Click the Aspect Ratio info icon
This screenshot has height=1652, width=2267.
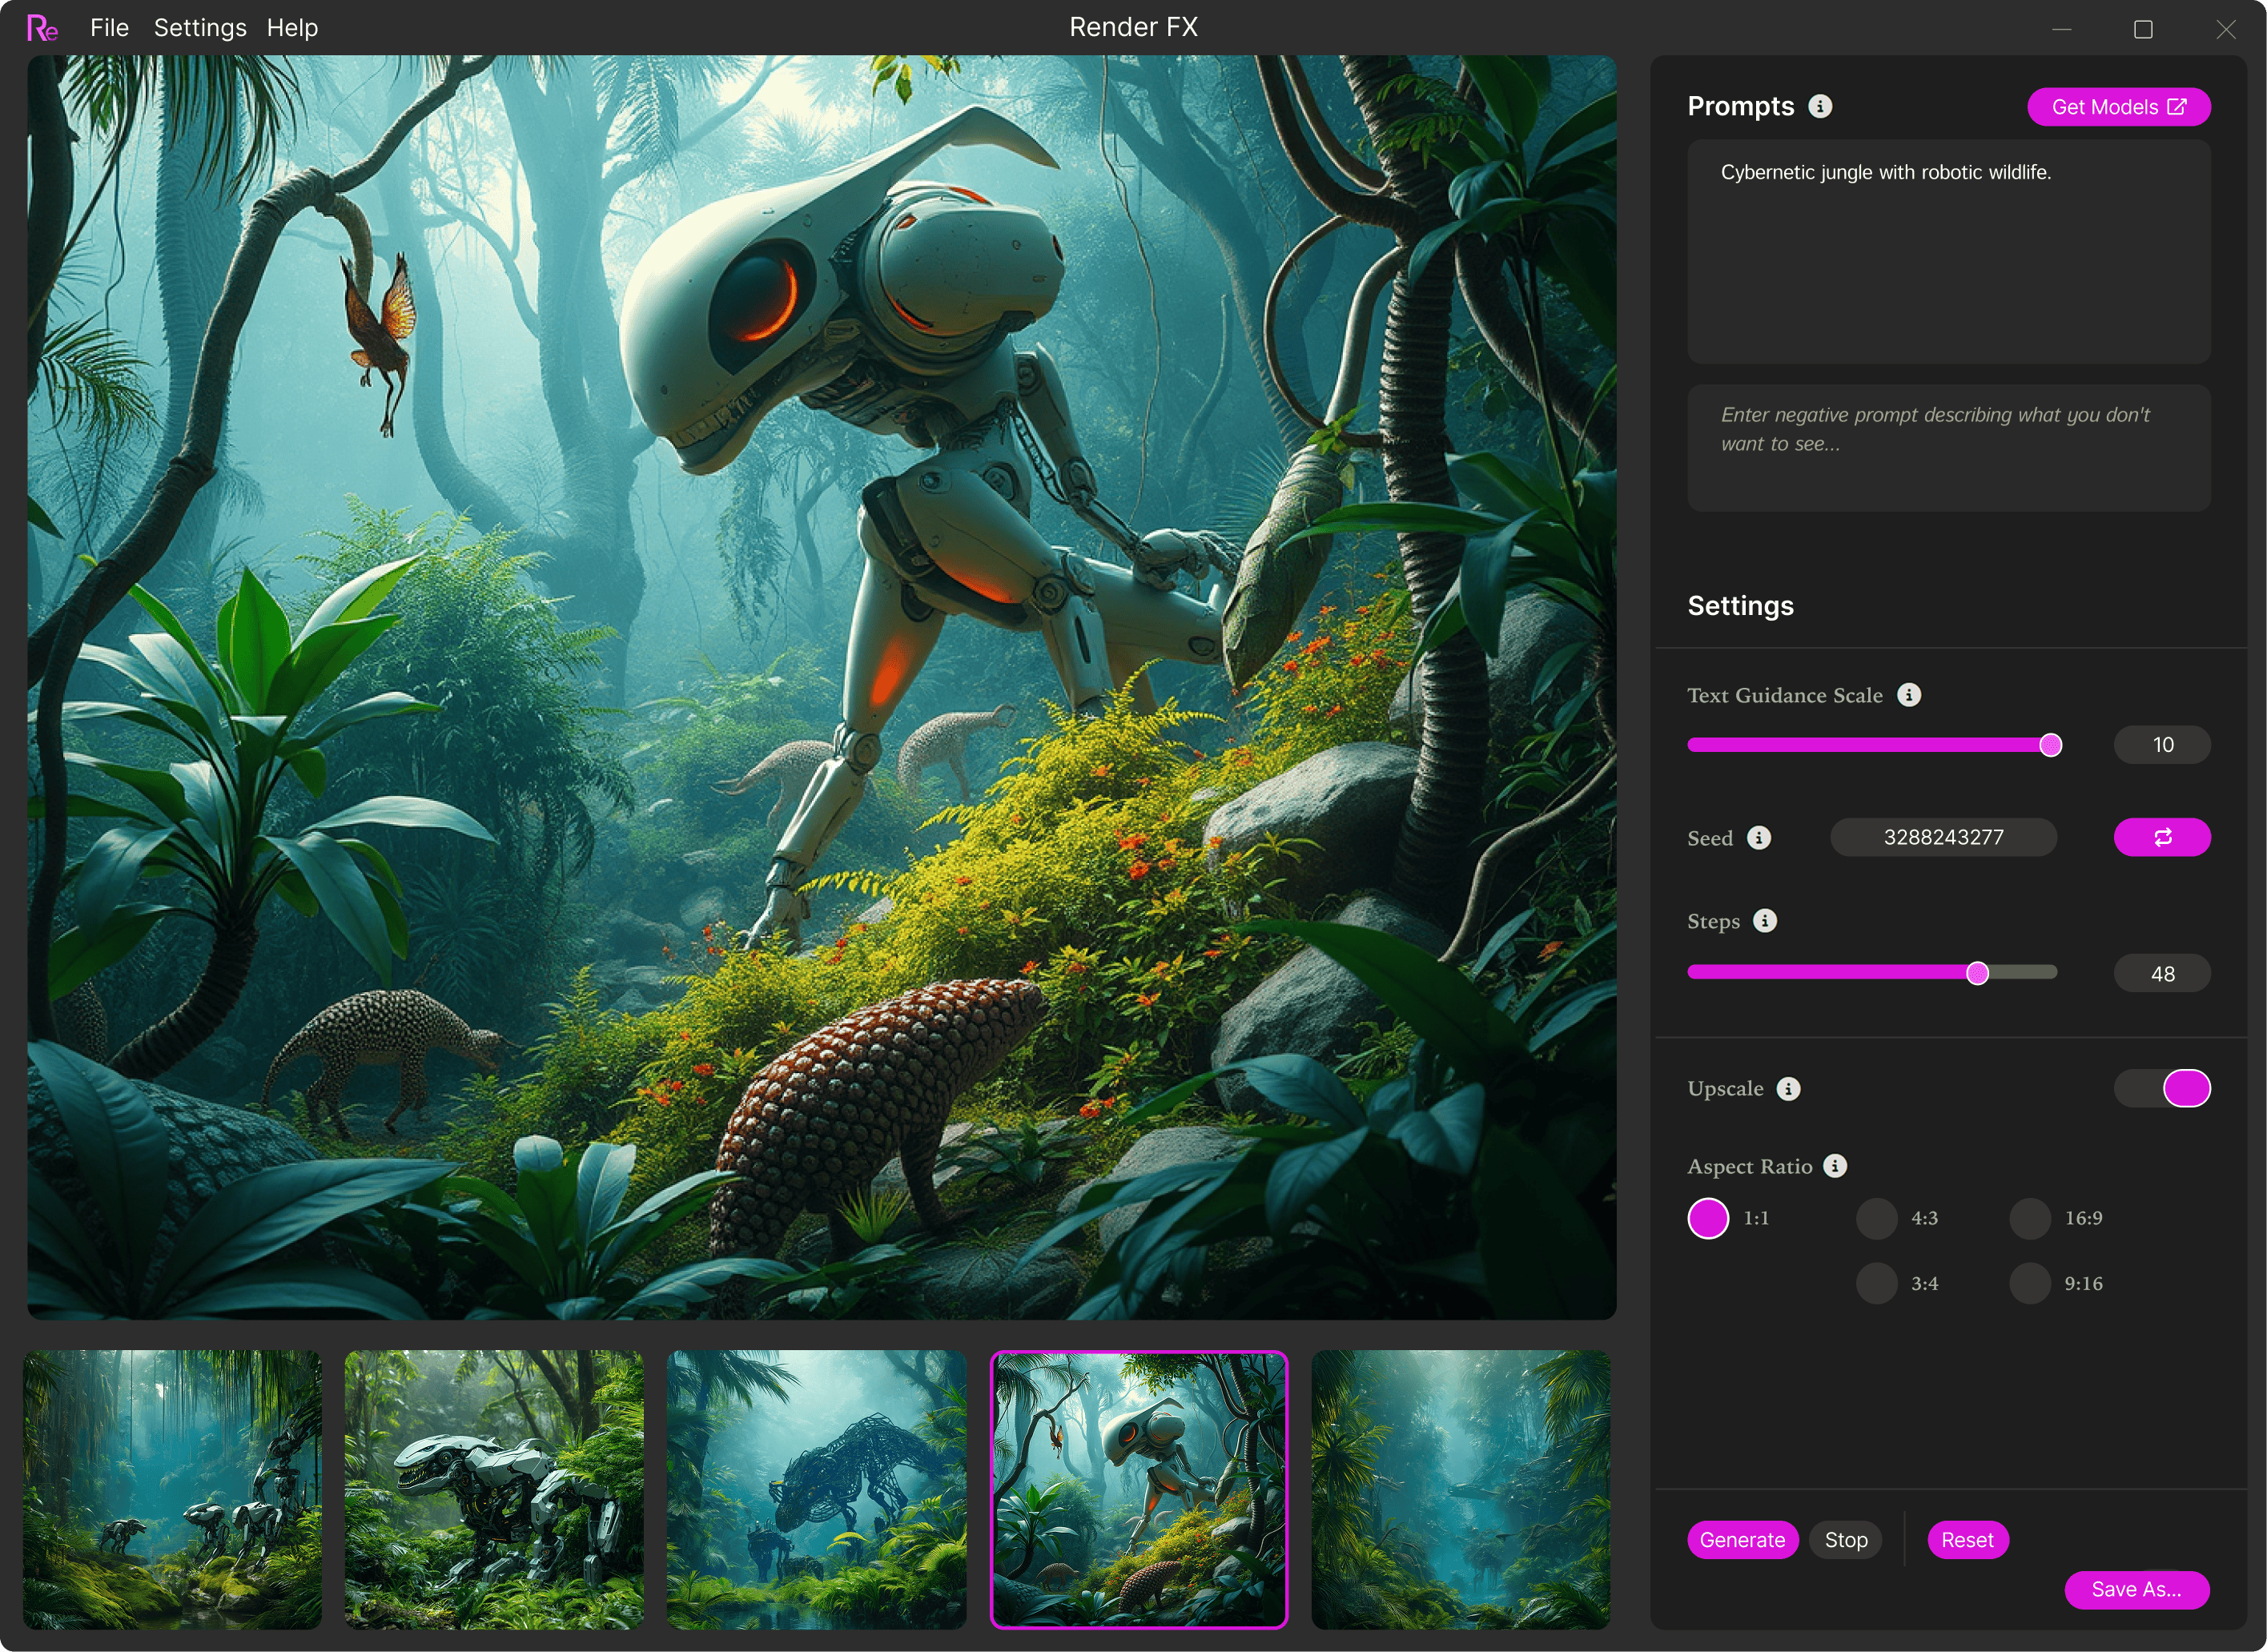click(1835, 1166)
